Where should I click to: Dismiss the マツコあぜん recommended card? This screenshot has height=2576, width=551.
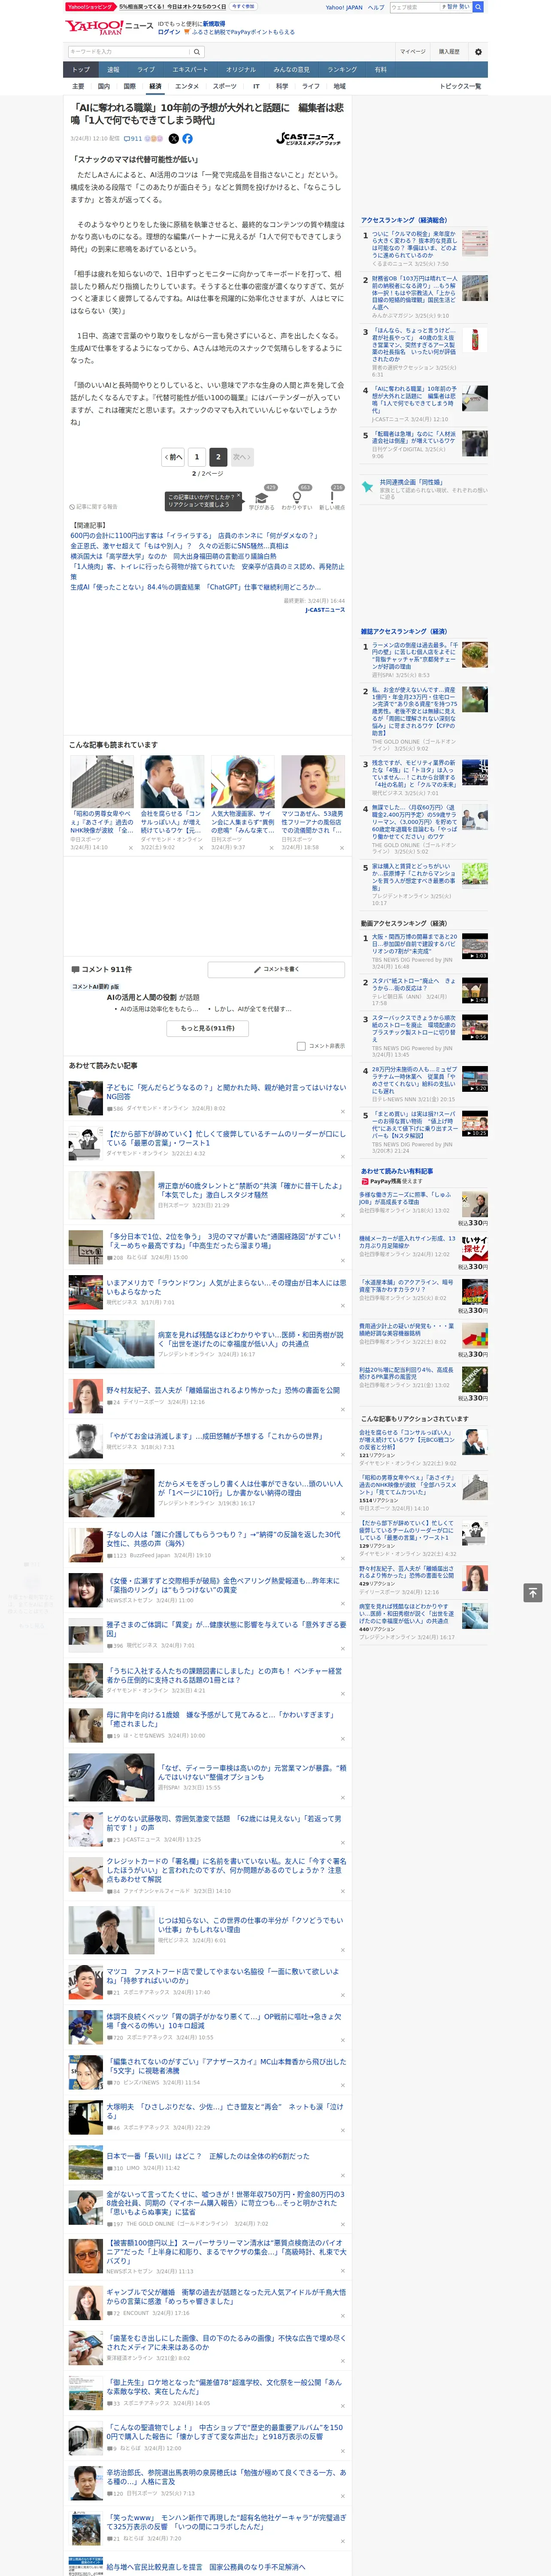pyautogui.click(x=341, y=848)
